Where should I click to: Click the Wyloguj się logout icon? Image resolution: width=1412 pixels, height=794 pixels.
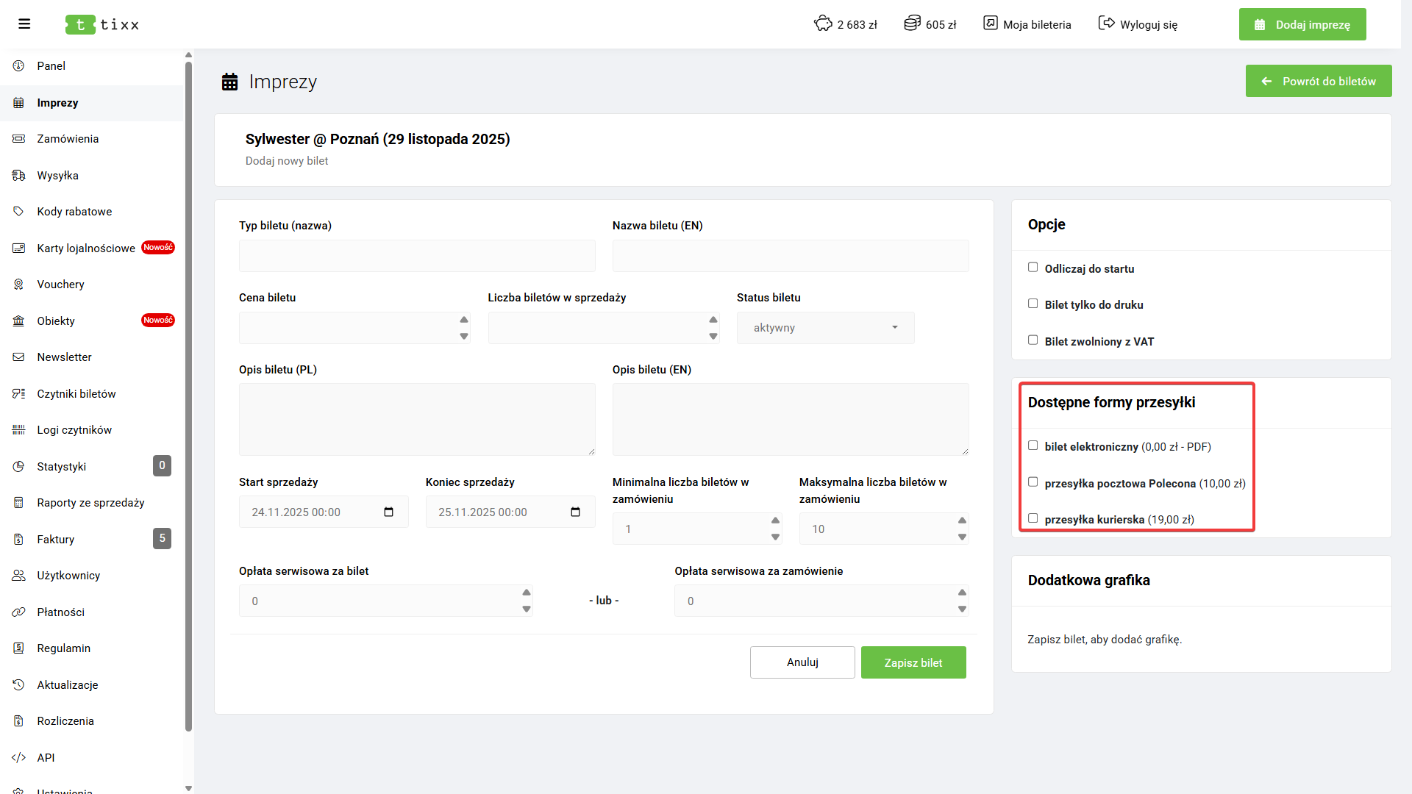point(1106,24)
